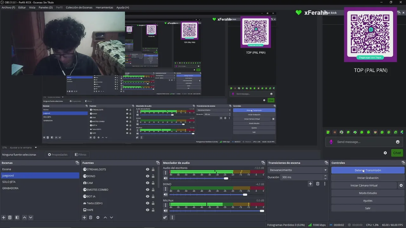
Task: Stop stream with Detener Transmisión
Action: [x=368, y=170]
